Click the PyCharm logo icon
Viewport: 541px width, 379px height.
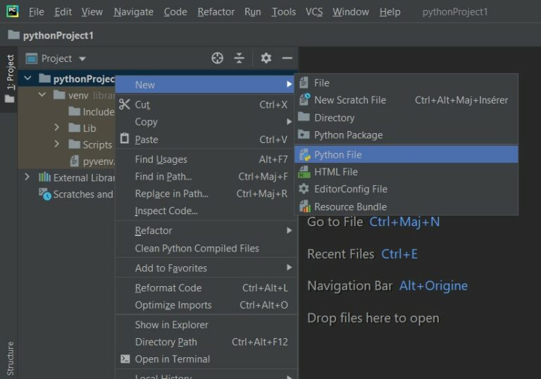[13, 11]
